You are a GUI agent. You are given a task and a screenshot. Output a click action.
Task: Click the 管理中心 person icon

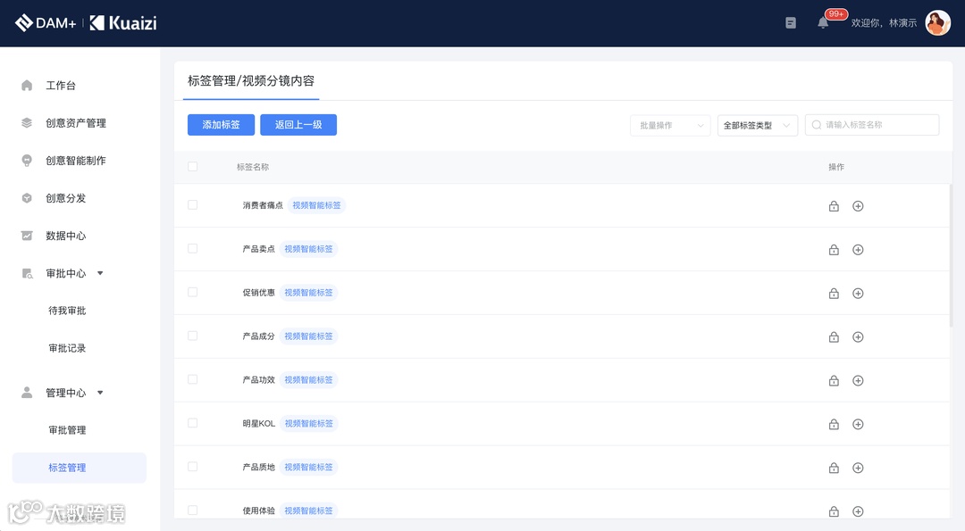(27, 392)
